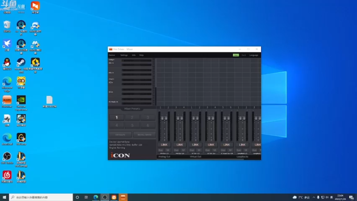
Task: Toggle LINK for HW Out 3/4
Action: 180,145
